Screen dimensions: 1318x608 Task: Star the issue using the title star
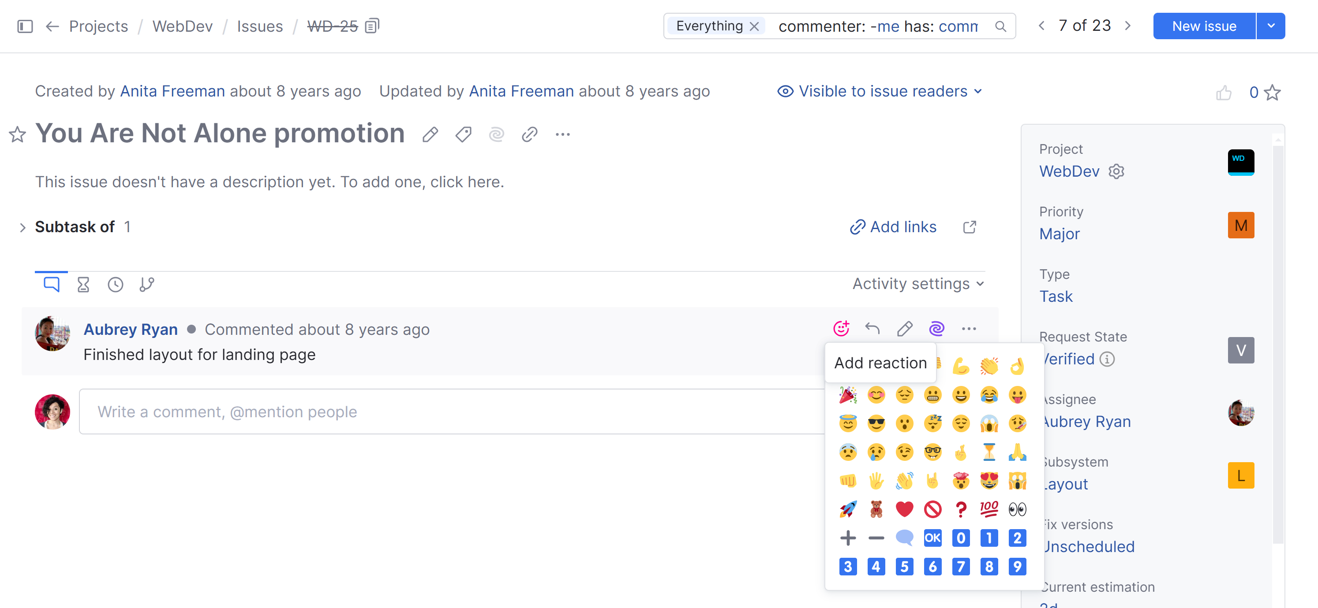pos(17,135)
